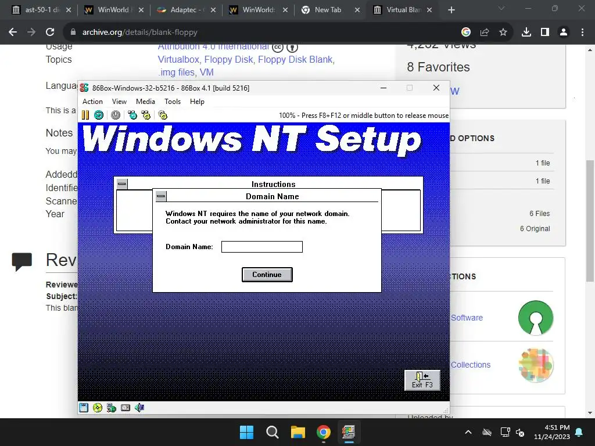Image resolution: width=595 pixels, height=446 pixels.
Task: Open the 86Box View menu
Action: (119, 101)
